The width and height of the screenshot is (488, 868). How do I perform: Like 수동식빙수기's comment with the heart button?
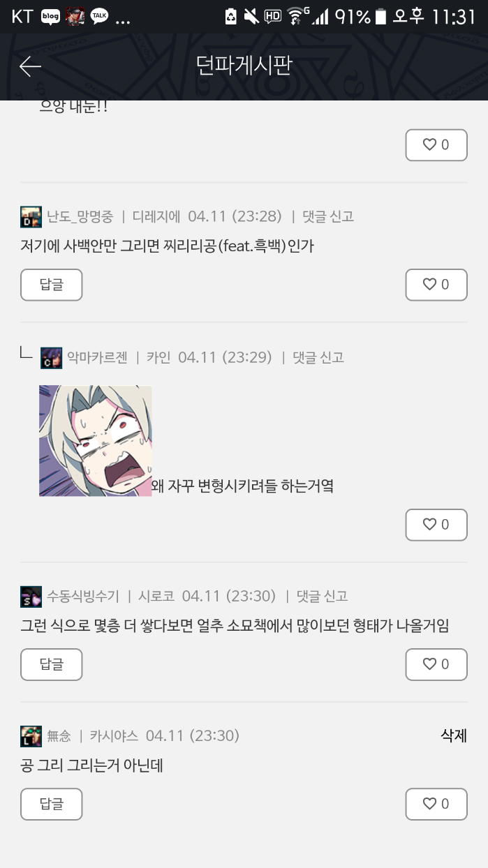click(436, 664)
